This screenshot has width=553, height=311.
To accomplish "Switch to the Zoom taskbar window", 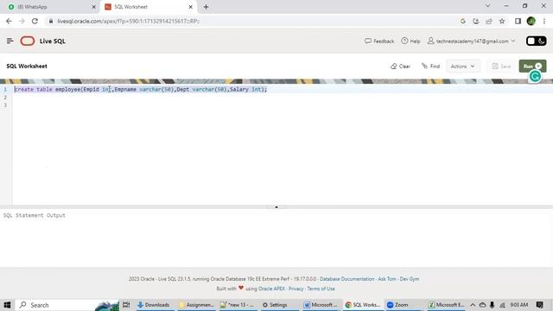I will (x=404, y=305).
